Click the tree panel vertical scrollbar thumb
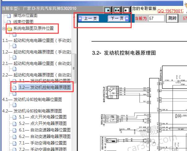Screen dimensions: 187x151 (74, 68)
